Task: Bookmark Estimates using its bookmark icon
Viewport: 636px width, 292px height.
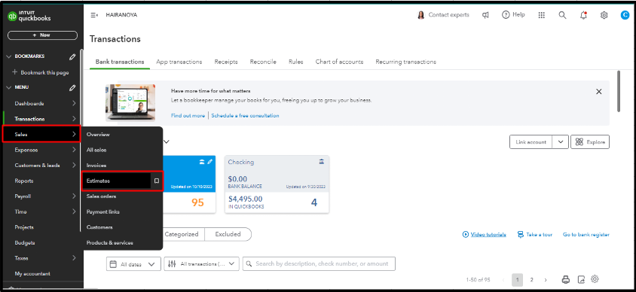Action: [157, 181]
